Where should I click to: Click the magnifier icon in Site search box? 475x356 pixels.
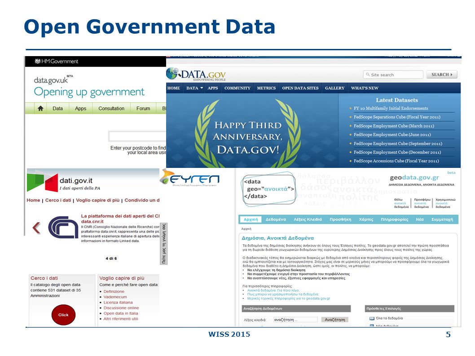tap(368, 75)
